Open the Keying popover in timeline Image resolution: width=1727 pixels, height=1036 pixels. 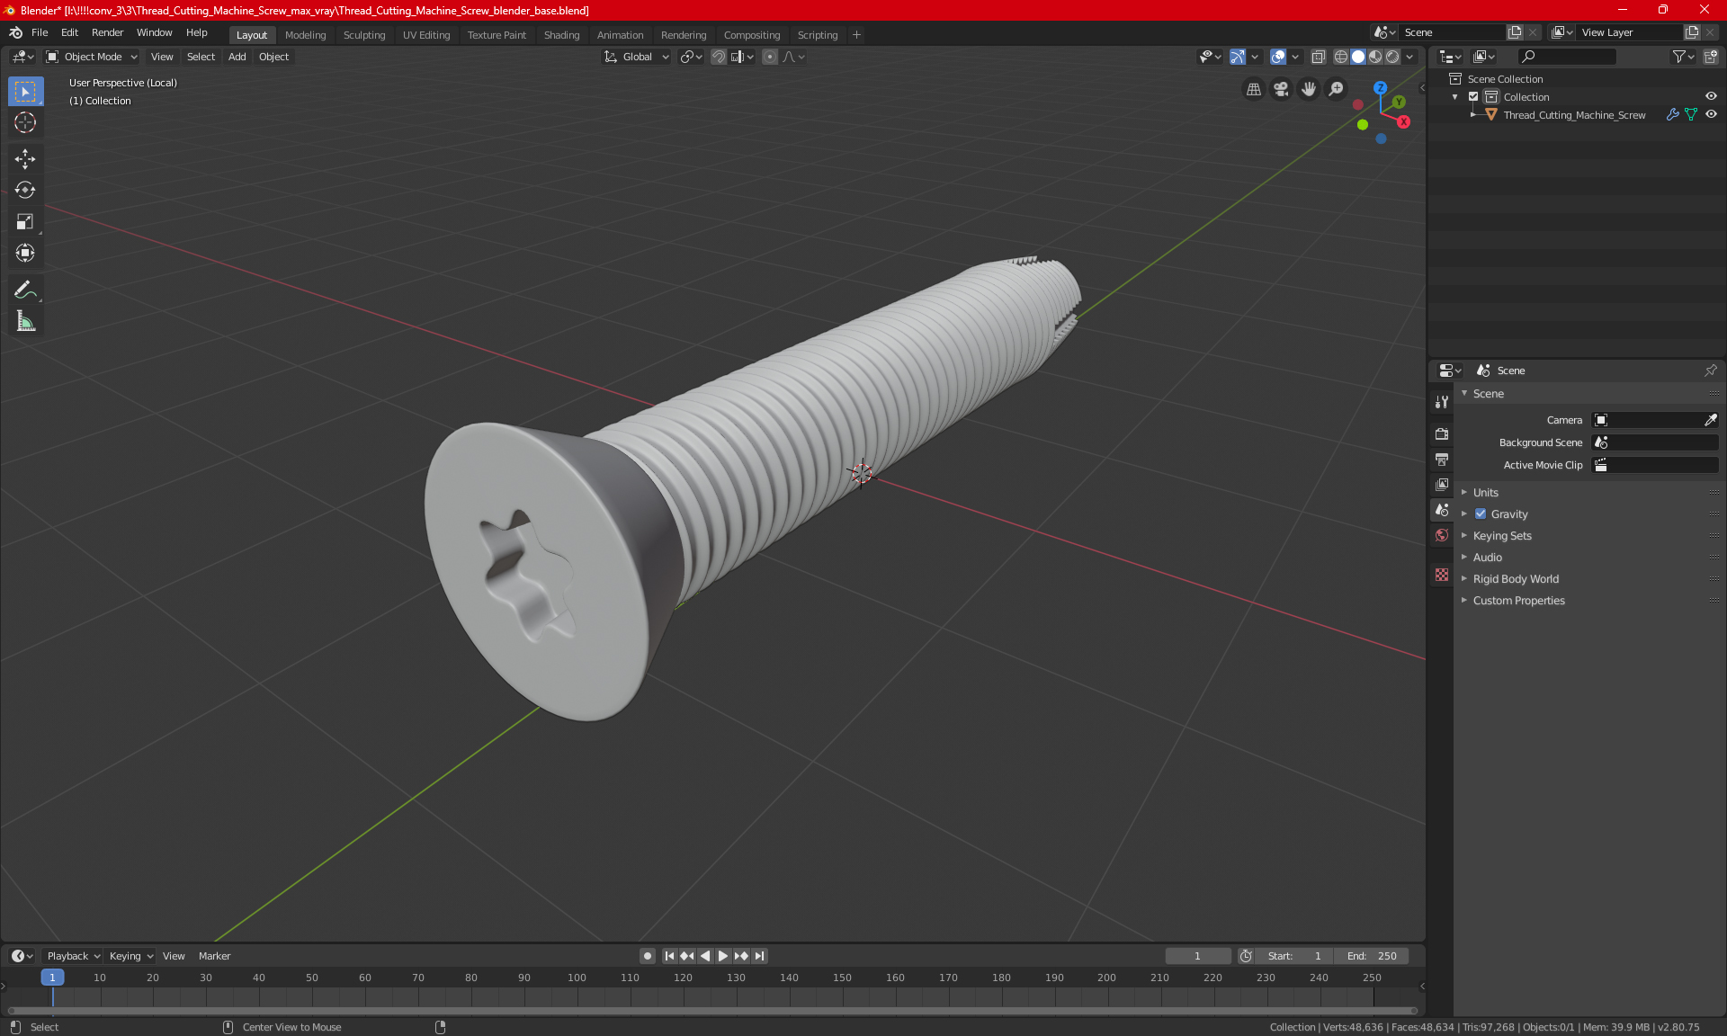click(130, 956)
